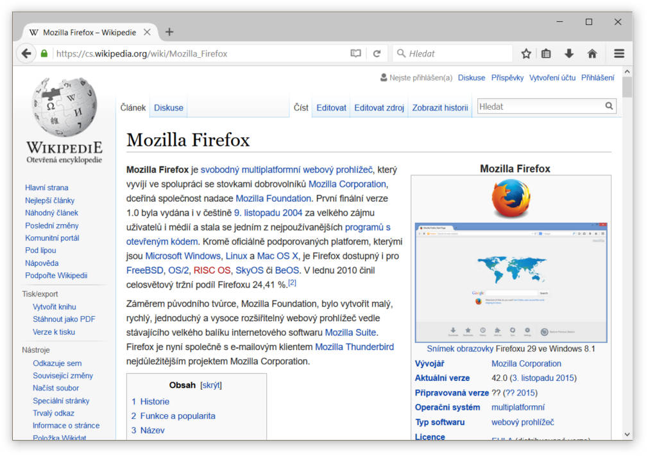Bookmark this page with the star icon
Screen dimensions: 648x456
click(x=525, y=53)
